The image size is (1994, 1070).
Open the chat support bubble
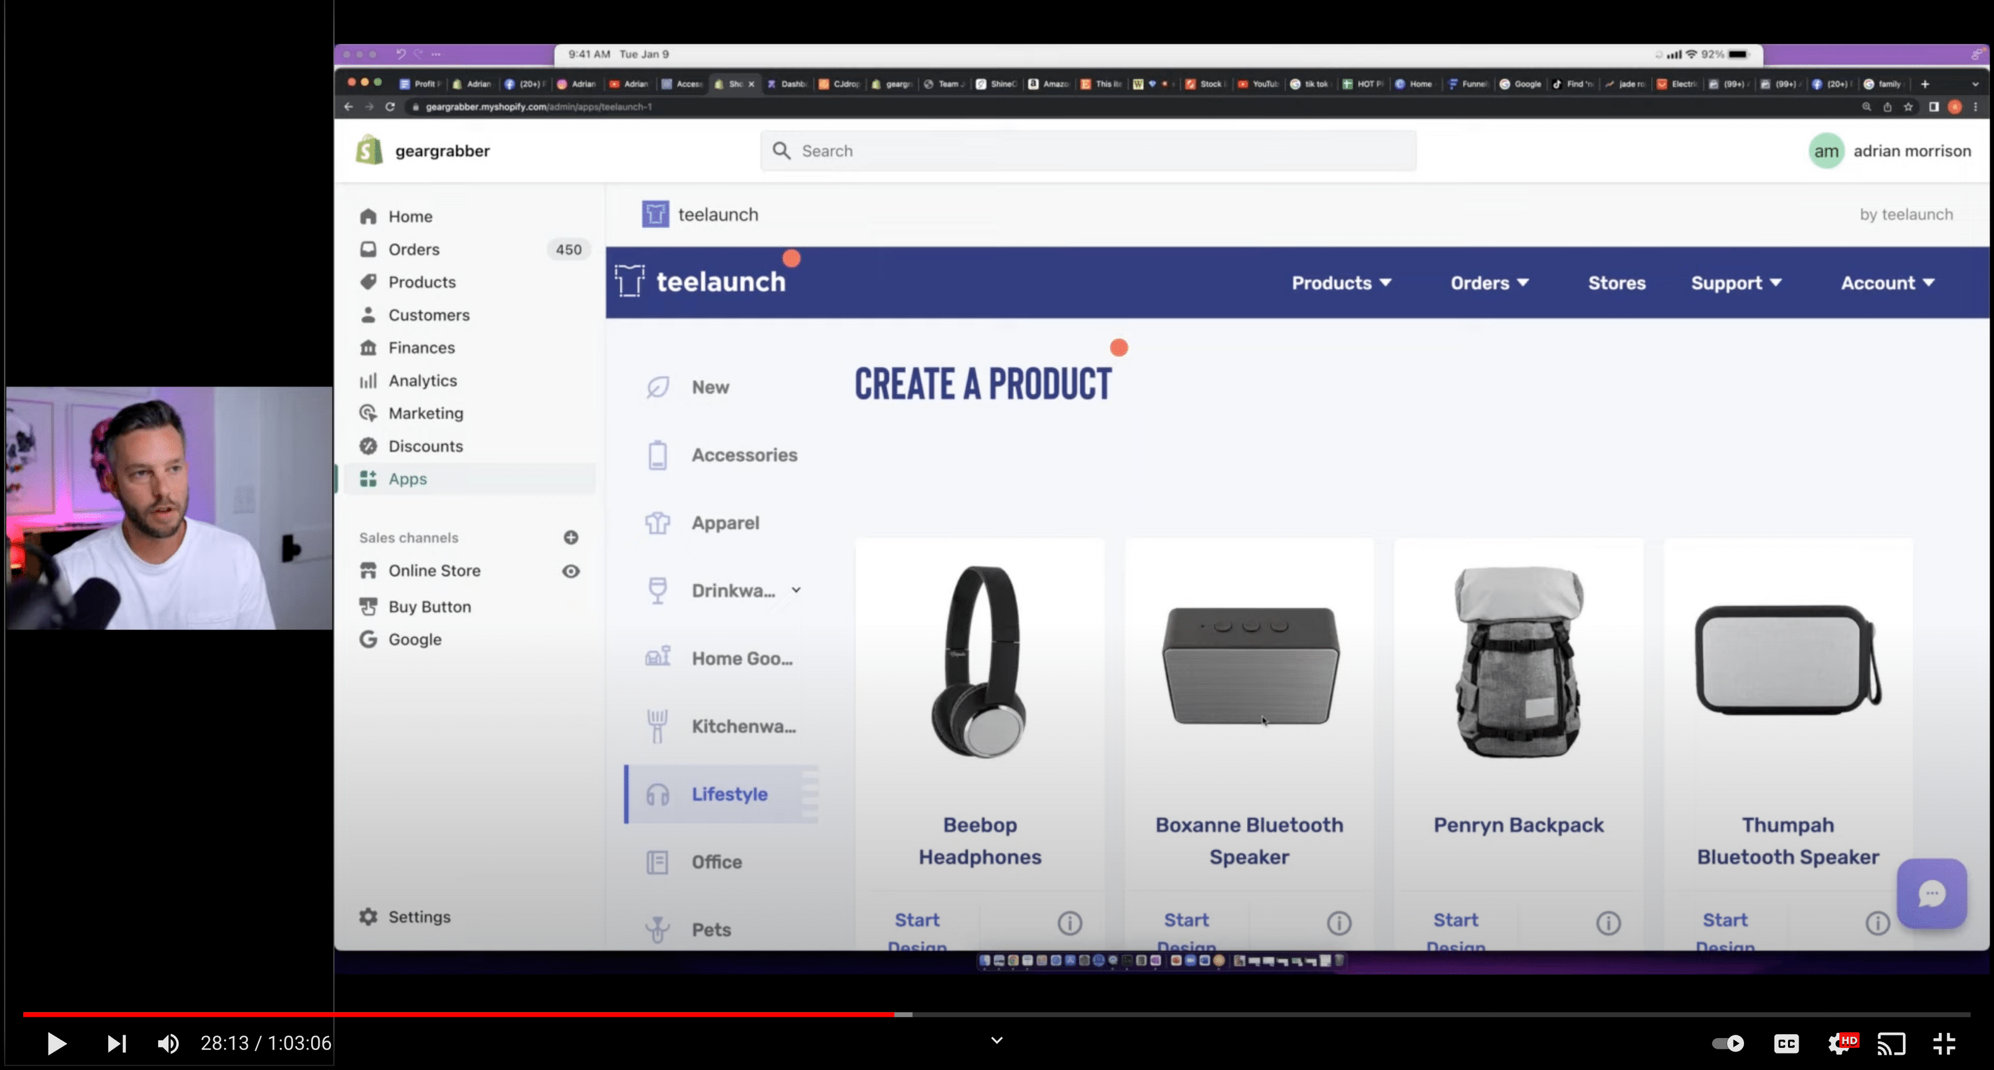click(x=1932, y=893)
